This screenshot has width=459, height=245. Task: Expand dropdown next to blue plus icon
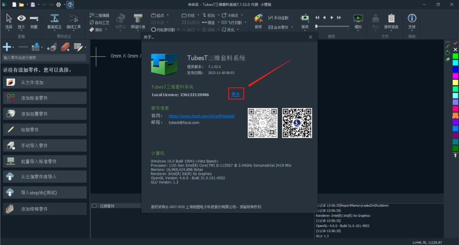click(x=14, y=47)
